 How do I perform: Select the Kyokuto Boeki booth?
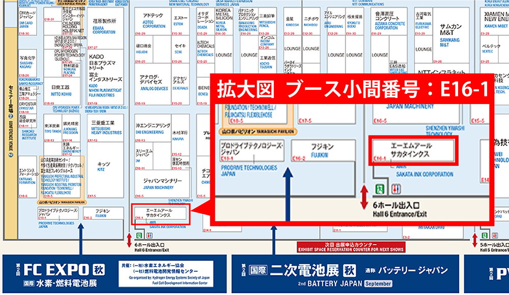(354, 21)
